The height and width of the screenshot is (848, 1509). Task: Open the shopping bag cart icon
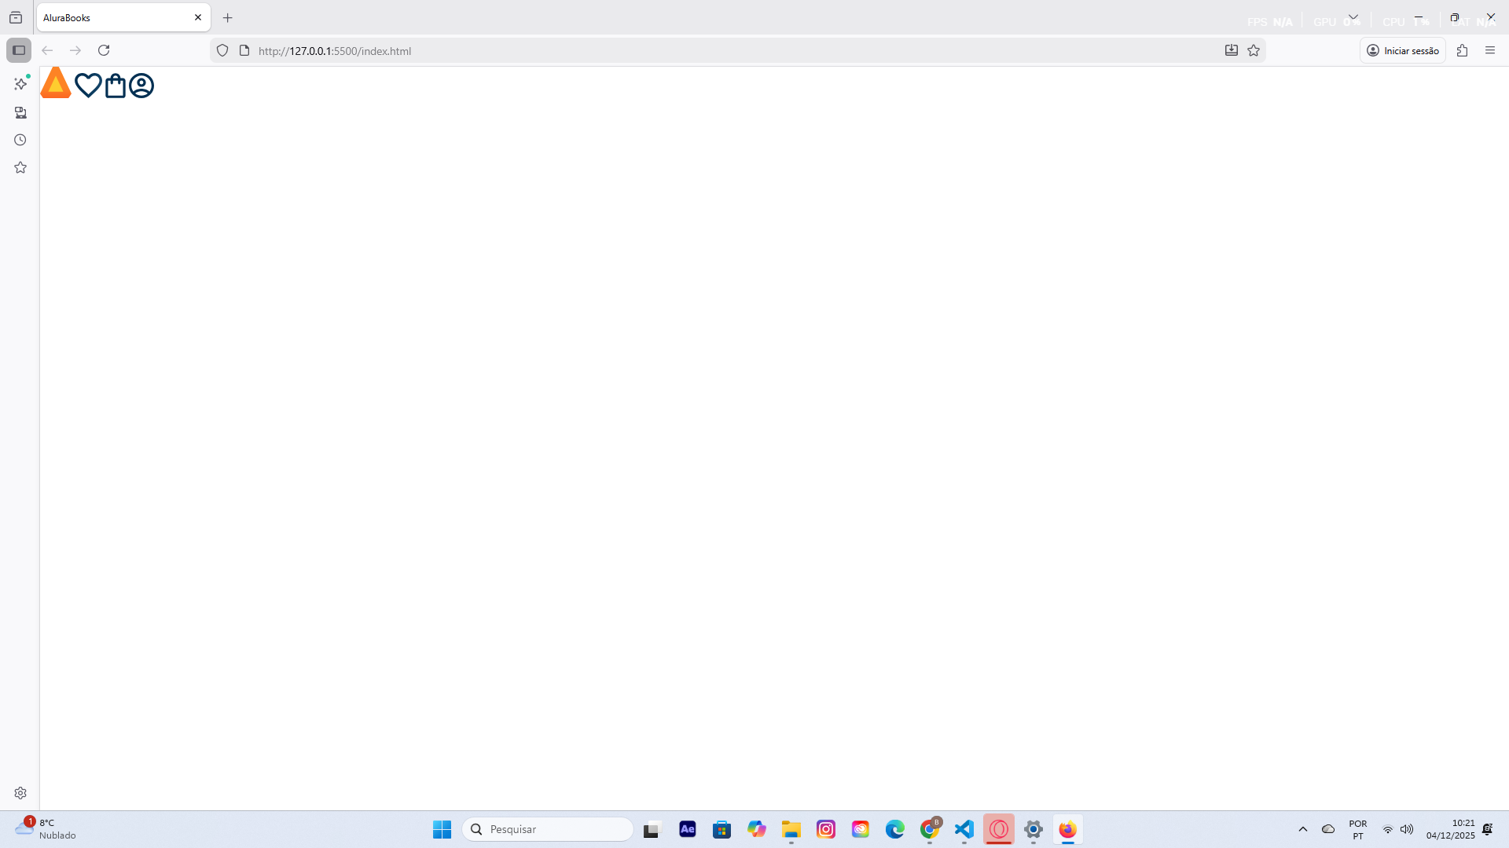click(115, 85)
